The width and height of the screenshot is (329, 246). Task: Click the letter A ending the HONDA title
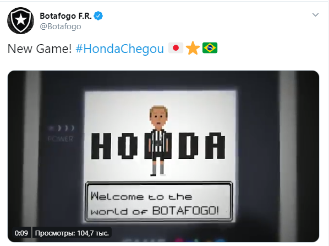[x=215, y=146]
